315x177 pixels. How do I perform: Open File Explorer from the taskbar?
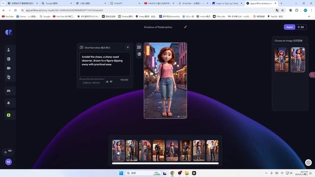point(187,173)
